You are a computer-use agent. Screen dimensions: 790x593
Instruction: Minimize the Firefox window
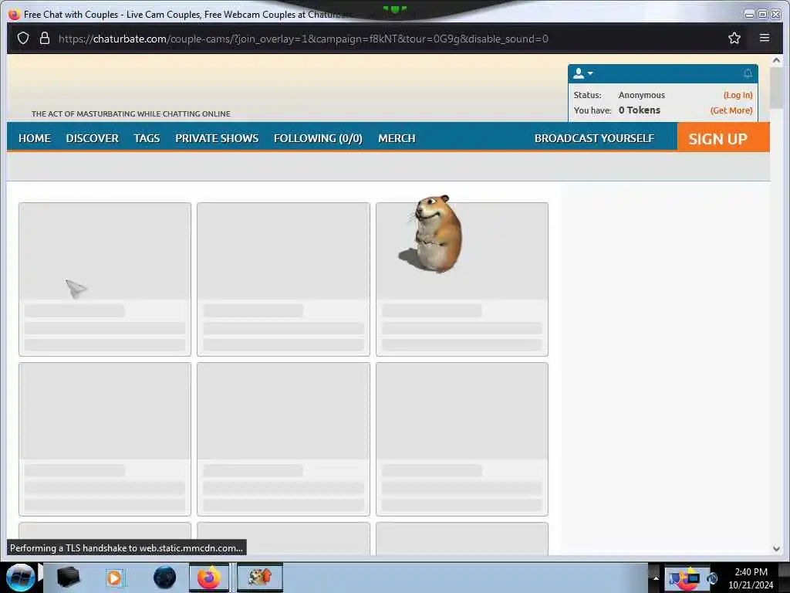tap(749, 15)
